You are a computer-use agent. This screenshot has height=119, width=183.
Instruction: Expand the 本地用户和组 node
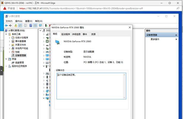tap(9, 48)
